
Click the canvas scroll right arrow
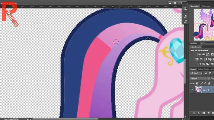[182, 119]
